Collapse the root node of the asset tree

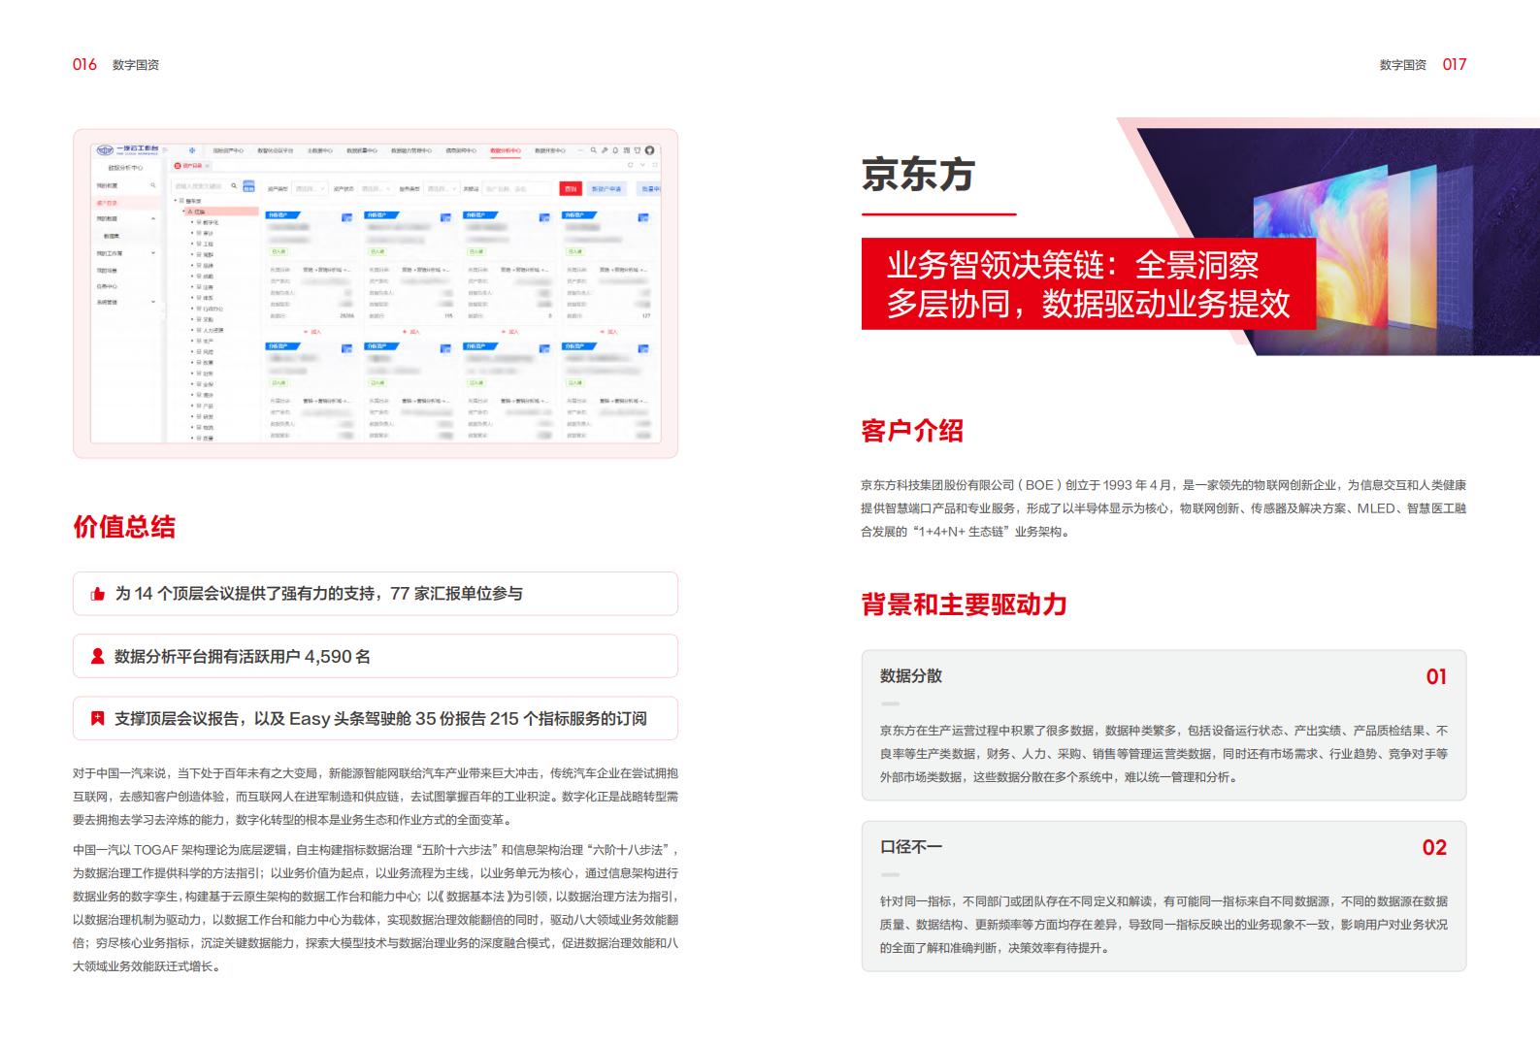(175, 200)
